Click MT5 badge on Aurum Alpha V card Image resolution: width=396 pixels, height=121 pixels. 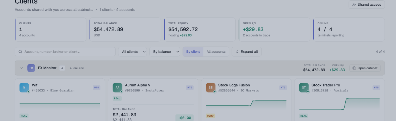(190, 88)
